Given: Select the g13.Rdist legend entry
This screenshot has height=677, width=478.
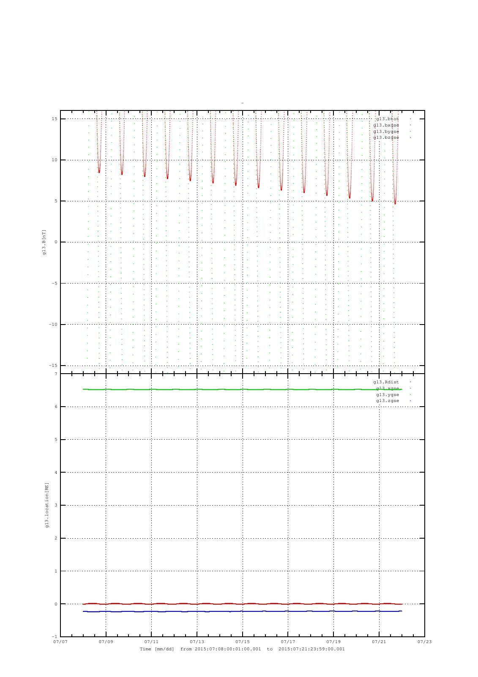Looking at the screenshot, I should point(386,382).
